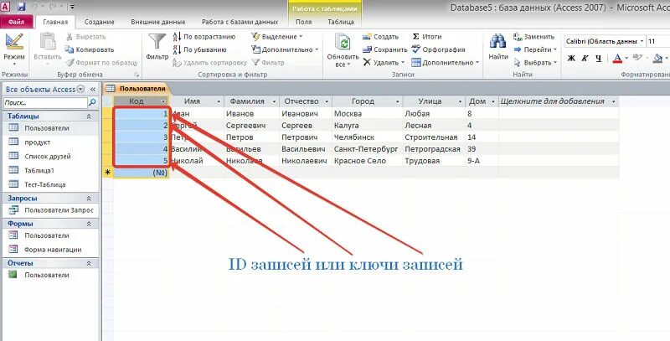
Task: Switch to the Поля tab
Action: click(x=303, y=22)
